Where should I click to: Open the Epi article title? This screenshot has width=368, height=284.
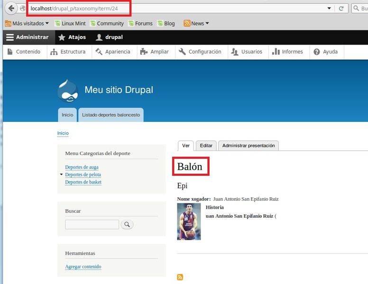[182, 185]
